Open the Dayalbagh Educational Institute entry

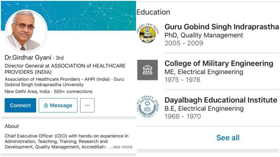pyautogui.click(x=221, y=100)
